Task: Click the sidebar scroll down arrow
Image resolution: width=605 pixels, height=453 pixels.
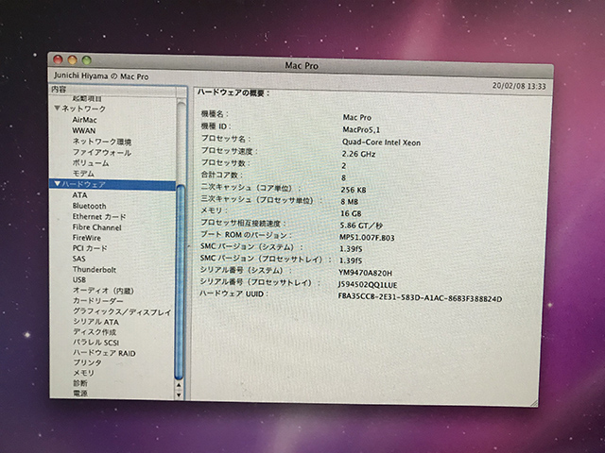Action: [x=179, y=394]
